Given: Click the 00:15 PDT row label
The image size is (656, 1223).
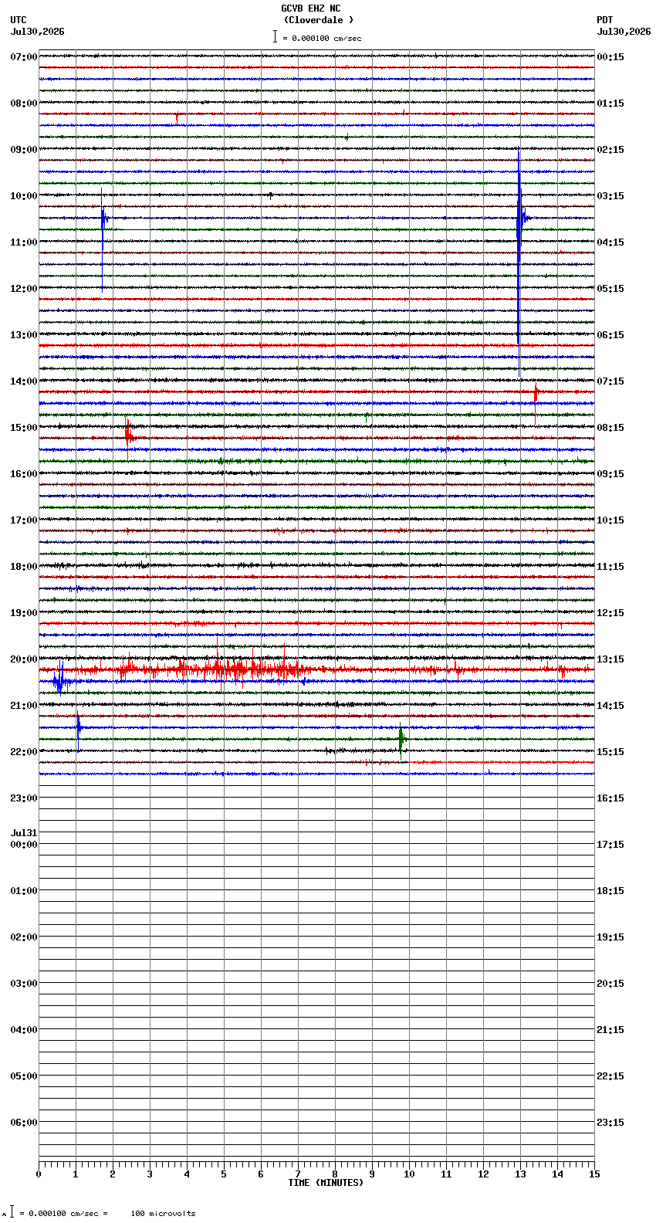Looking at the screenshot, I should pyautogui.click(x=610, y=56).
